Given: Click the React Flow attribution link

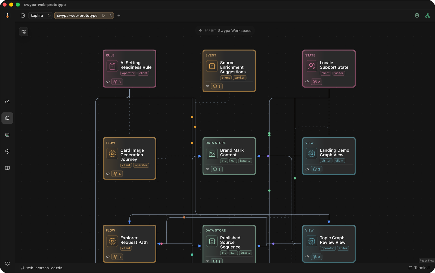Looking at the screenshot, I should click(x=427, y=260).
